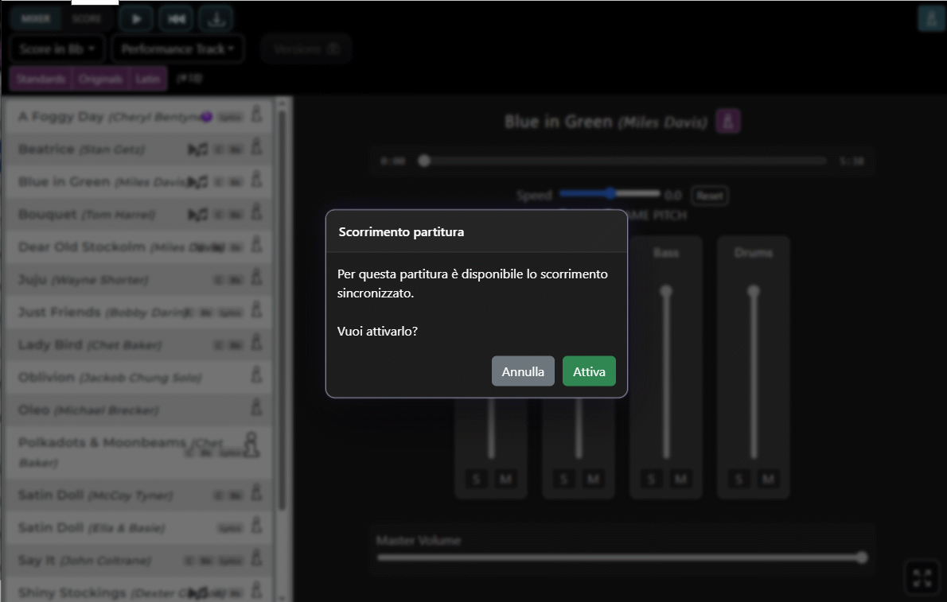This screenshot has height=602, width=947.
Task: Mute the Bass channel with its M button
Action: (x=680, y=480)
